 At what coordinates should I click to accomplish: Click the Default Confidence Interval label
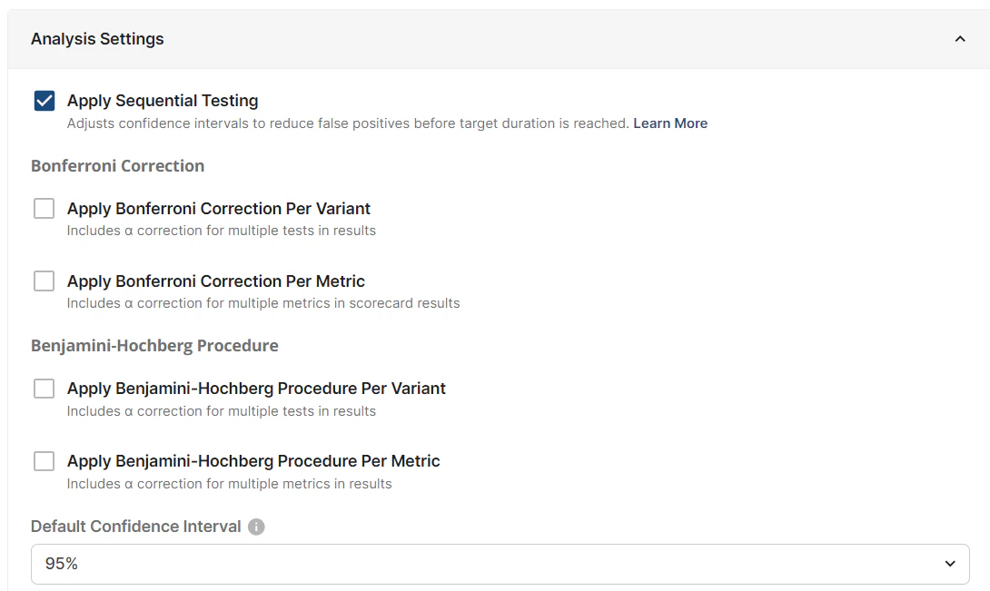tap(136, 526)
